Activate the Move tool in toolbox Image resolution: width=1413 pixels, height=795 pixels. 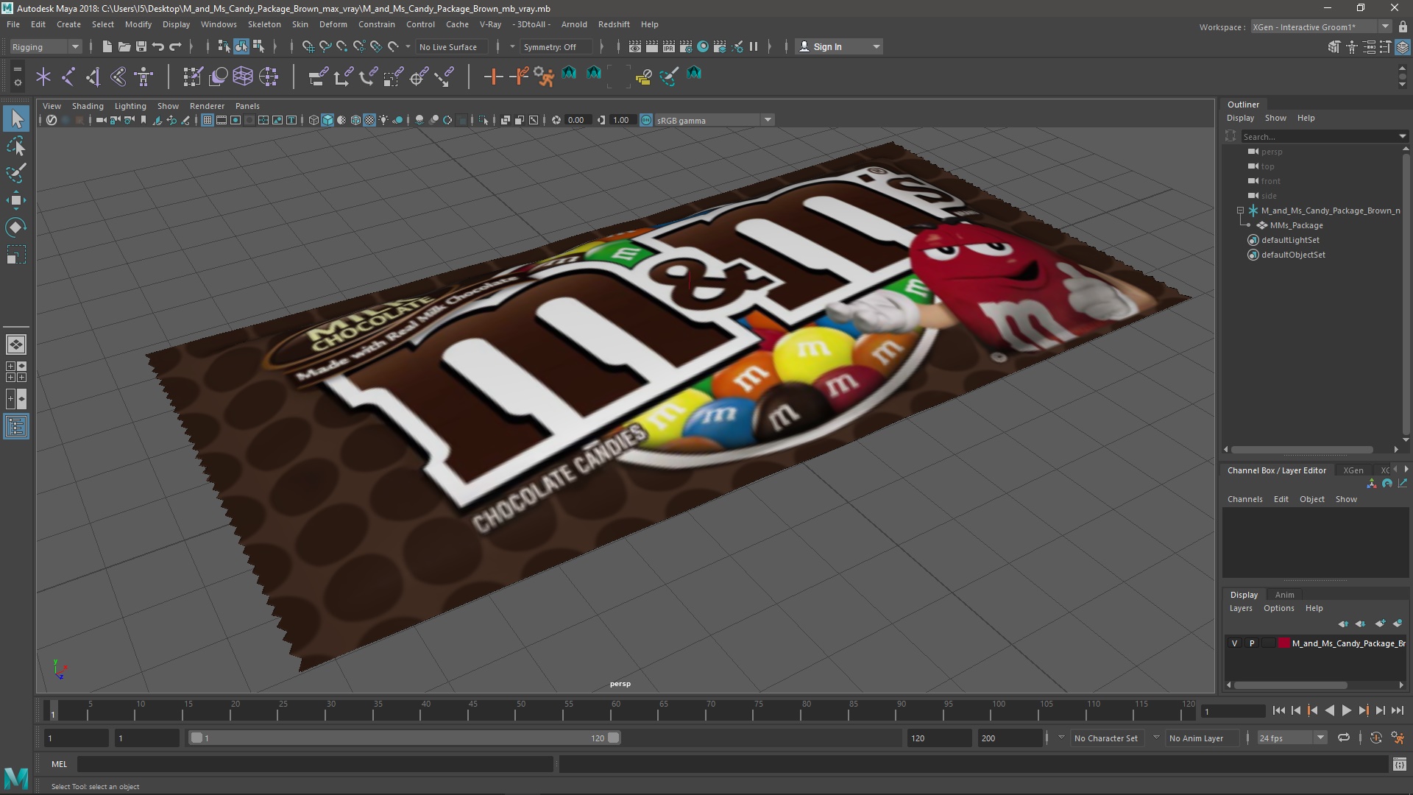pos(16,200)
